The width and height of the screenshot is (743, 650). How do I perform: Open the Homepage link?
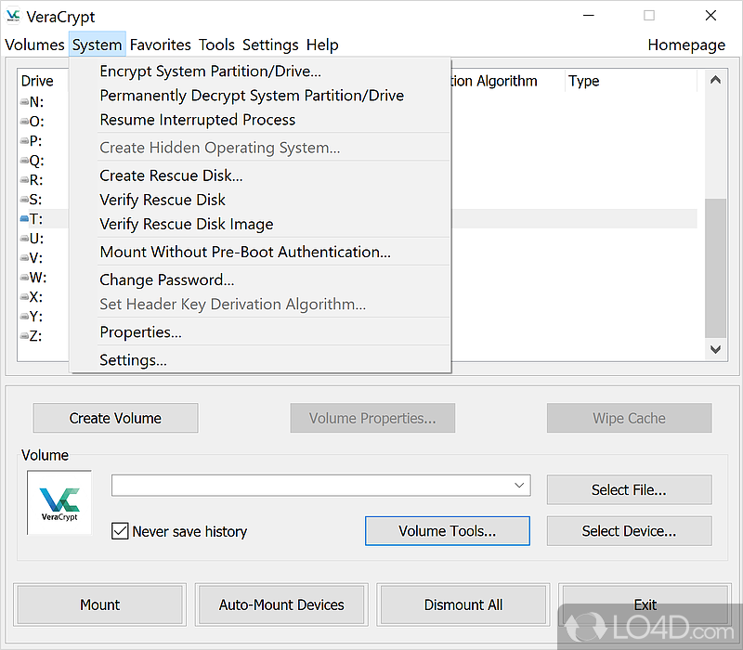coord(686,45)
